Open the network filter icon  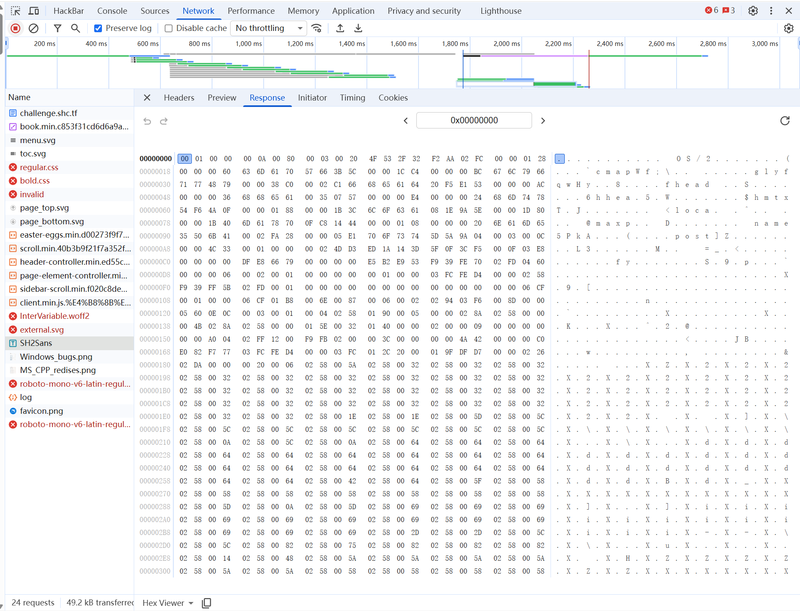point(57,28)
